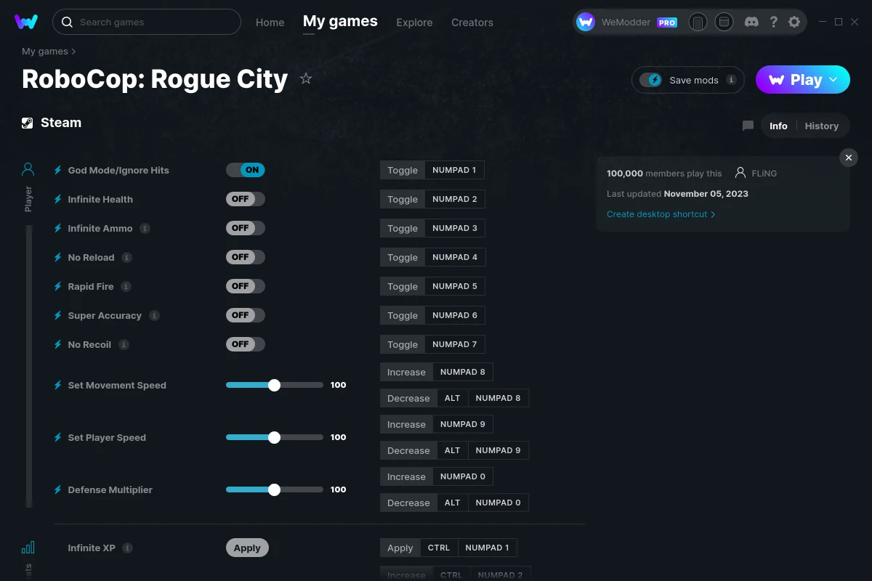Click Save mods info icon
Viewport: 872px width, 581px height.
(x=732, y=80)
